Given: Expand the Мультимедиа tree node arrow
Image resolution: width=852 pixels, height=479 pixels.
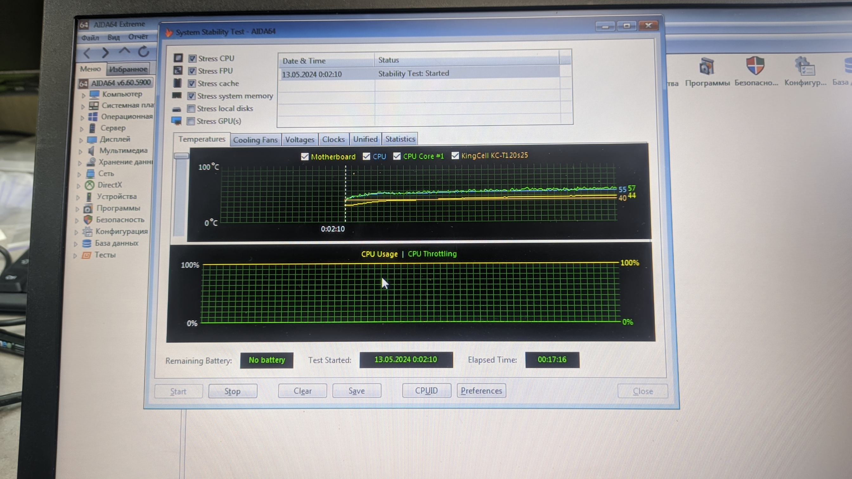Looking at the screenshot, I should [x=81, y=152].
